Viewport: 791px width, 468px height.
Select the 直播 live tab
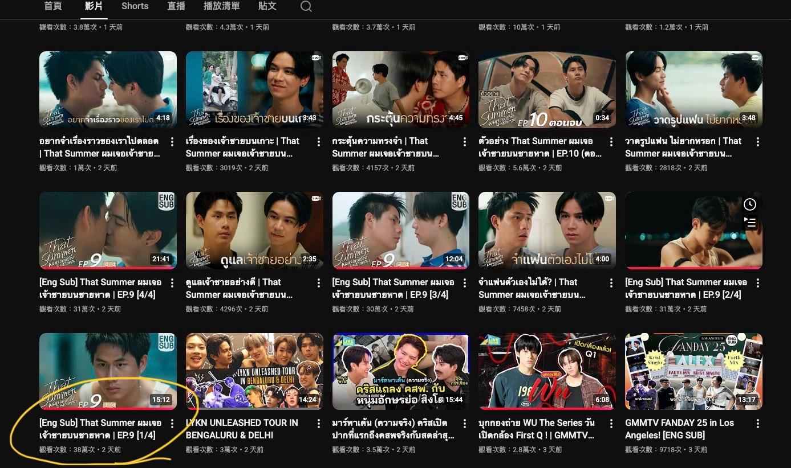(x=176, y=6)
